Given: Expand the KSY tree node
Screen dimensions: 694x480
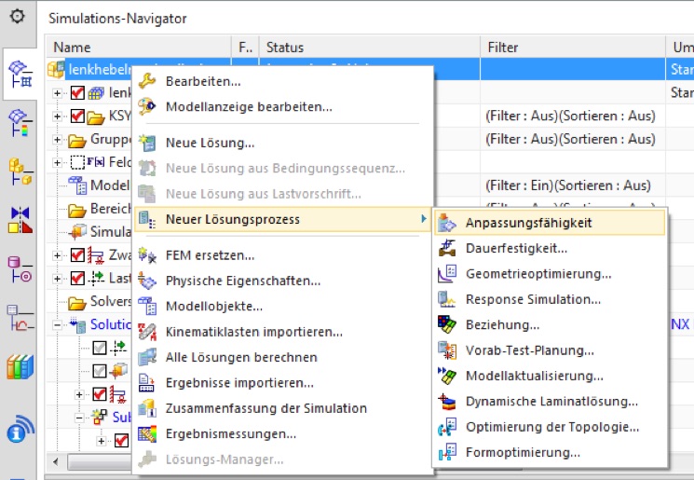Looking at the screenshot, I should click(58, 117).
